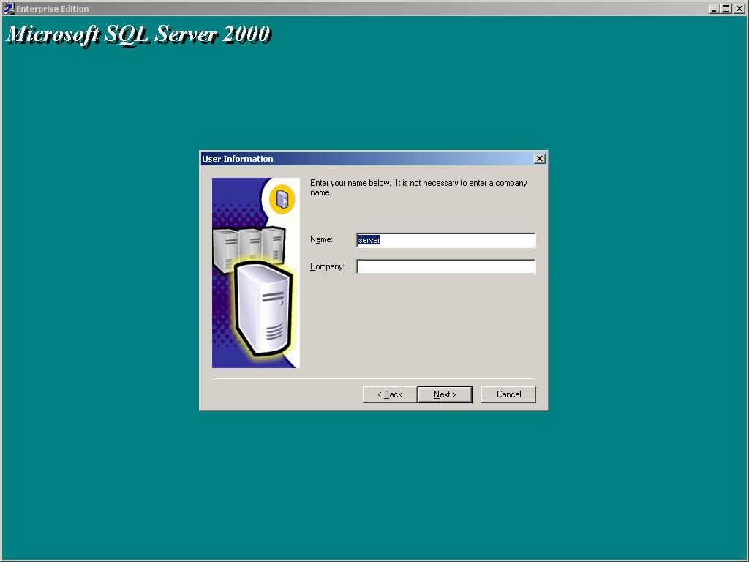The width and height of the screenshot is (749, 562).
Task: Click the Next button
Action: pyautogui.click(x=445, y=394)
